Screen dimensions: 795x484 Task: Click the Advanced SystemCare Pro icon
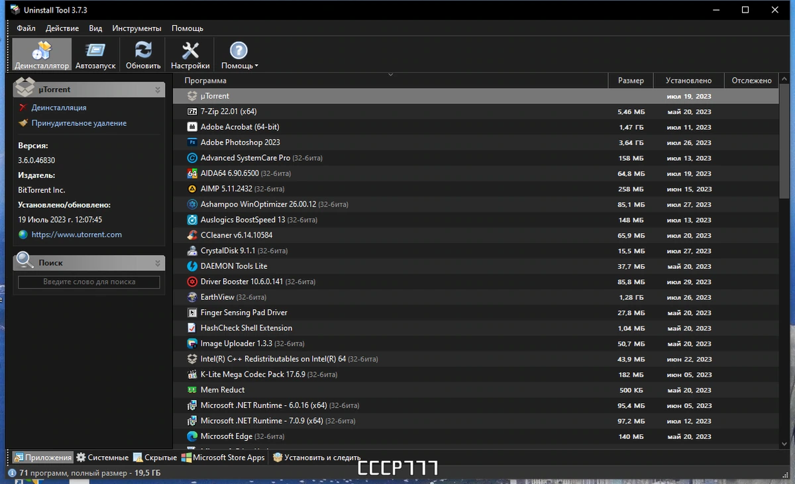coord(192,158)
